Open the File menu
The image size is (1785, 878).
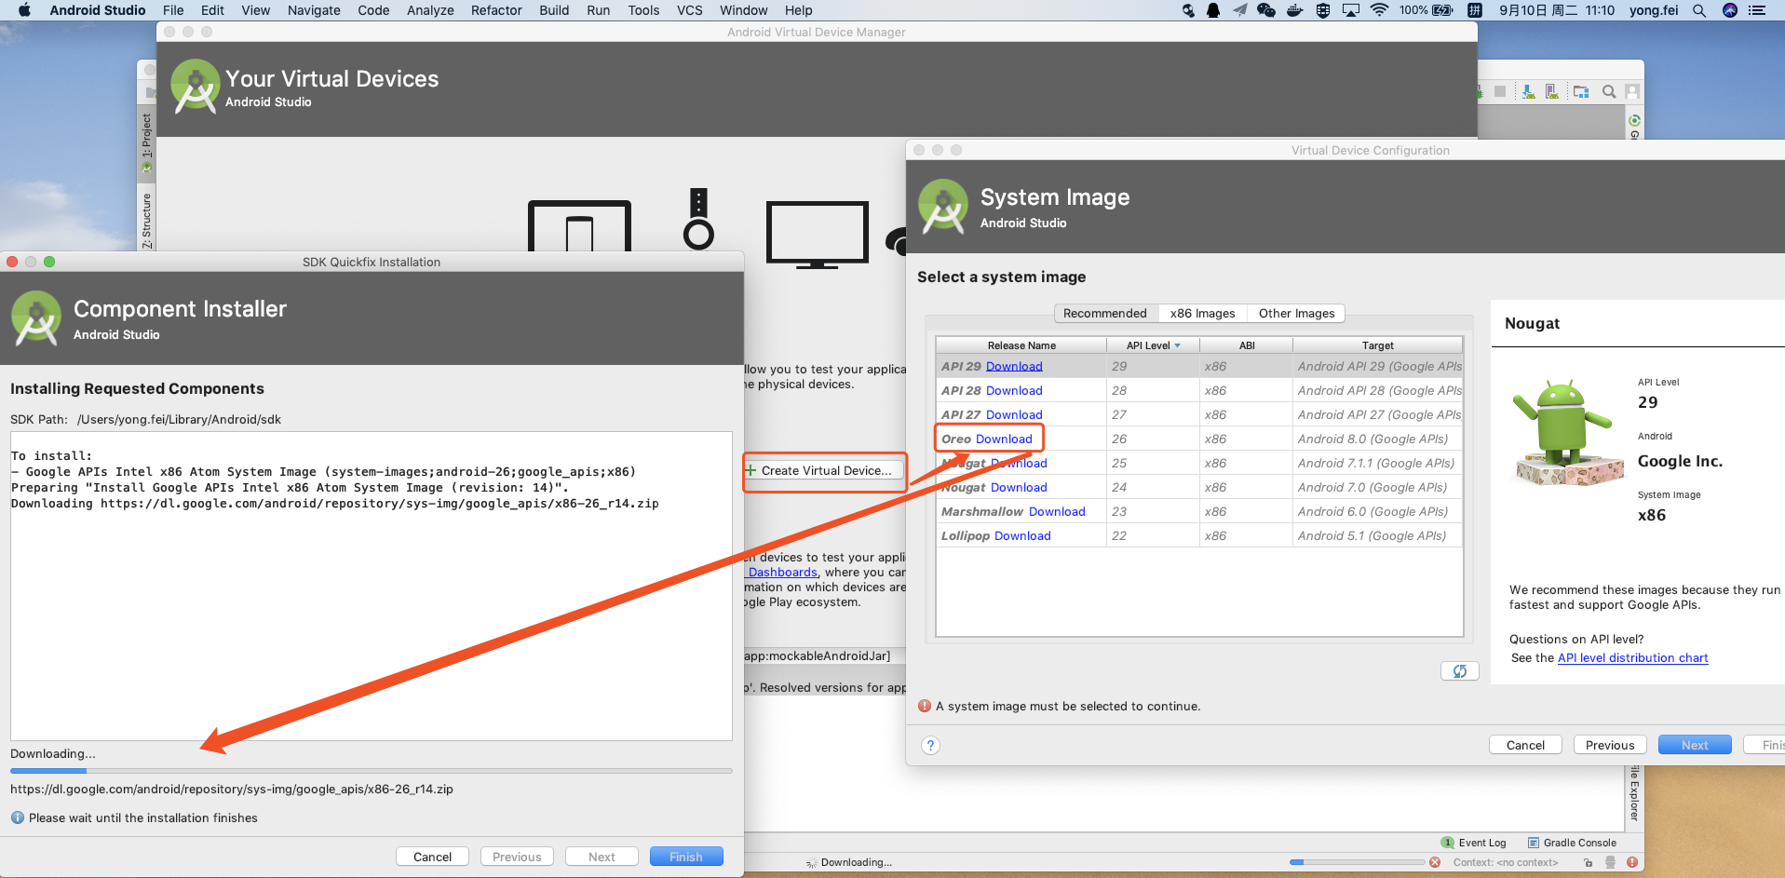pos(173,10)
